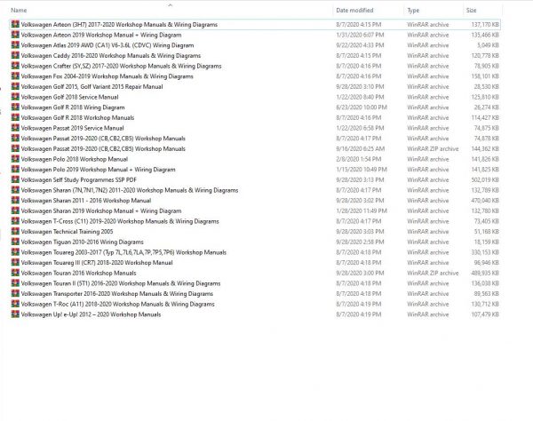533x421 pixels.
Task: Click the date 9/28/2020 2:58 PM
Action: click(x=360, y=242)
